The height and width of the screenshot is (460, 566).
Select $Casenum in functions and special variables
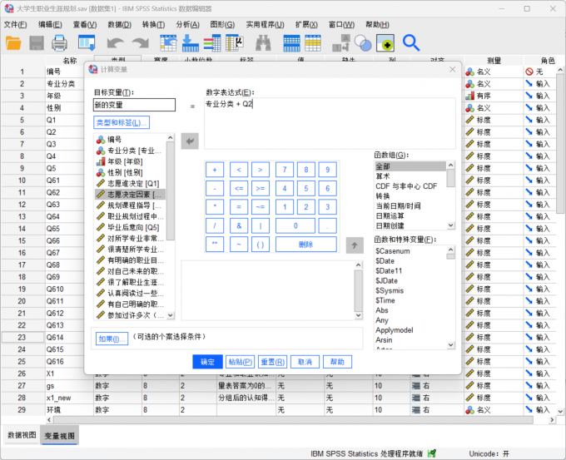click(x=391, y=250)
